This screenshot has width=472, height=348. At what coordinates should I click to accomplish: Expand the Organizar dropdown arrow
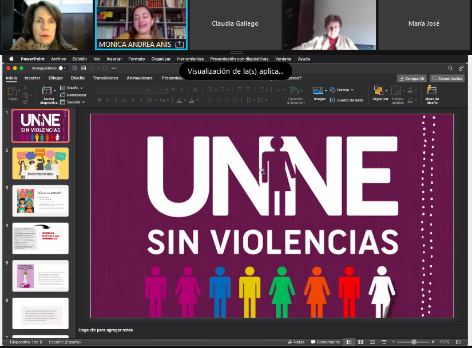[x=386, y=90]
